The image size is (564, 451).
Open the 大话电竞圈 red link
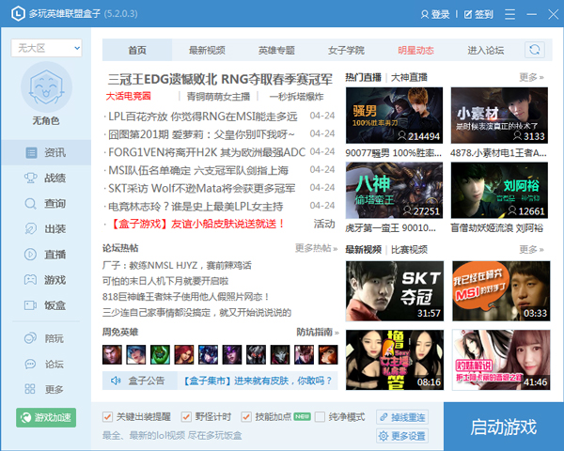[128, 97]
